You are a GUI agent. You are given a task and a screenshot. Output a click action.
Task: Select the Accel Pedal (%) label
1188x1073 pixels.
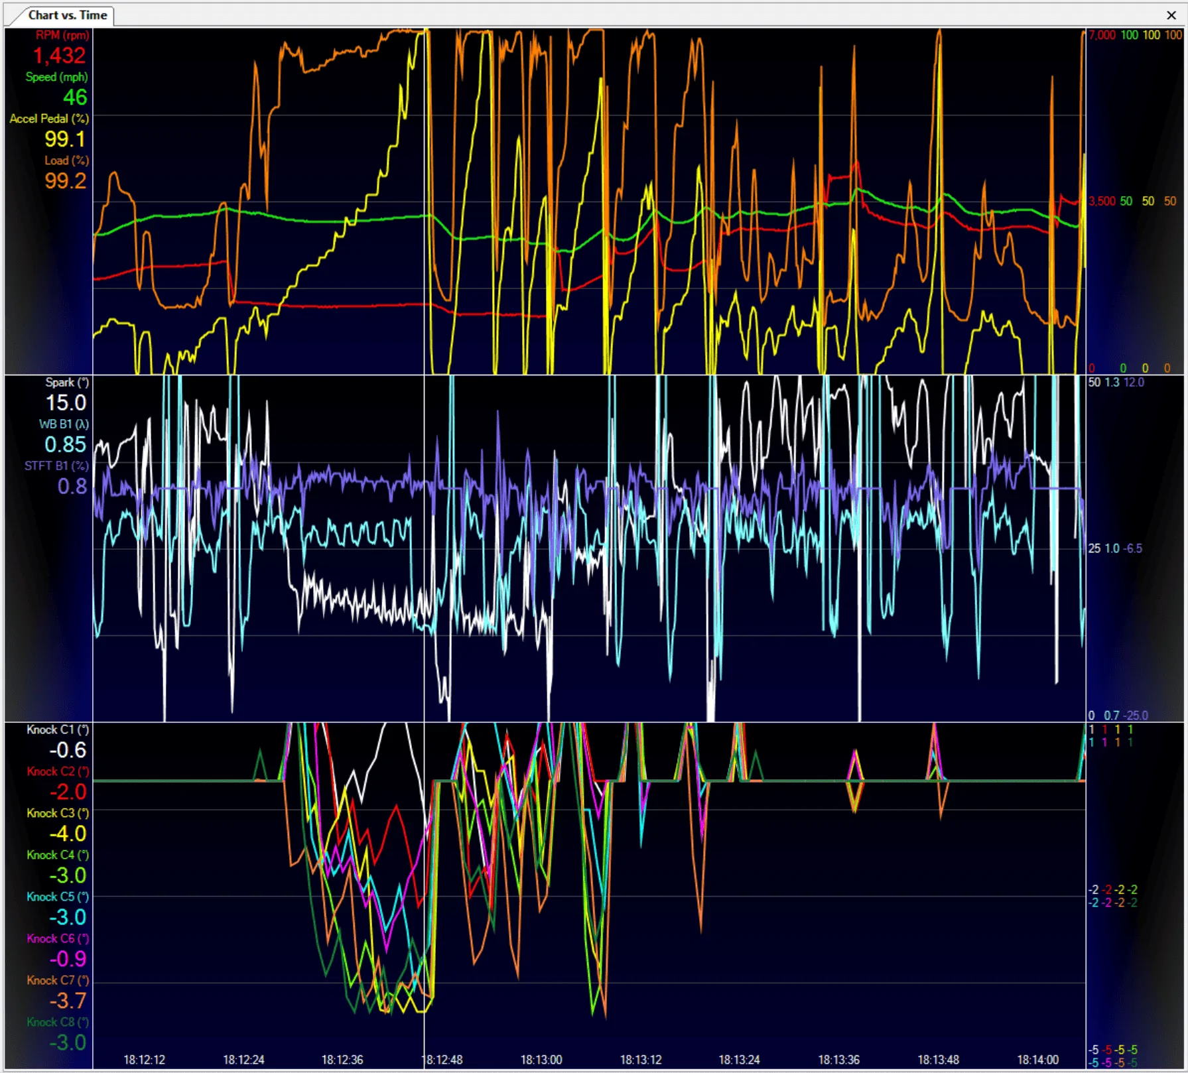(x=49, y=119)
